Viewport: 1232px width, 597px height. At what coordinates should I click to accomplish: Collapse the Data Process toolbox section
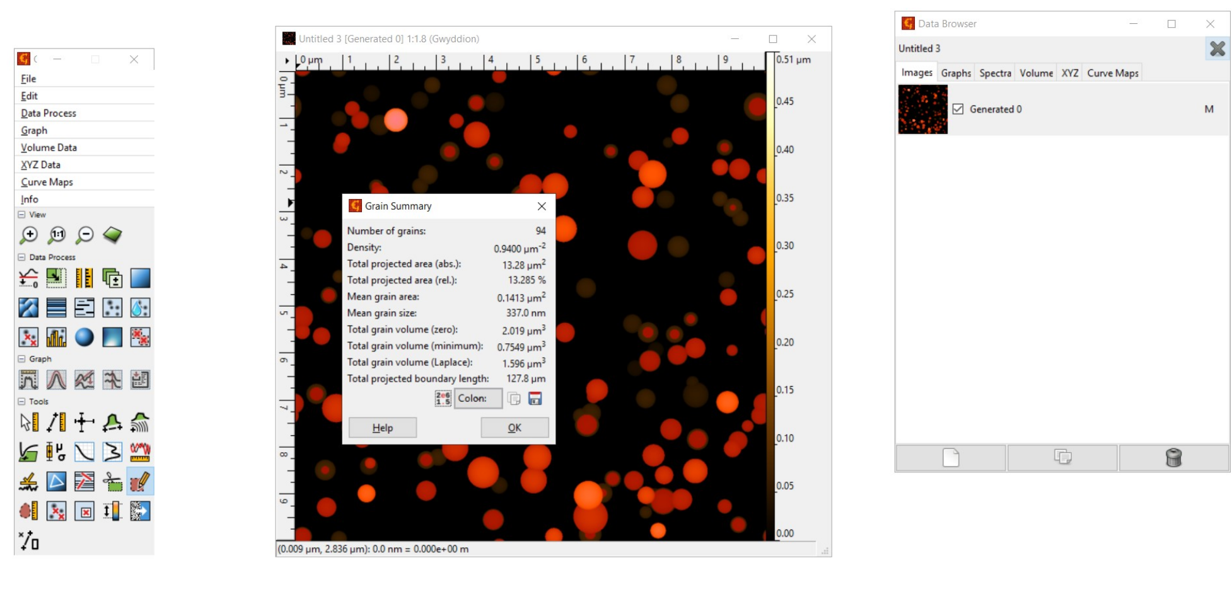pos(21,257)
